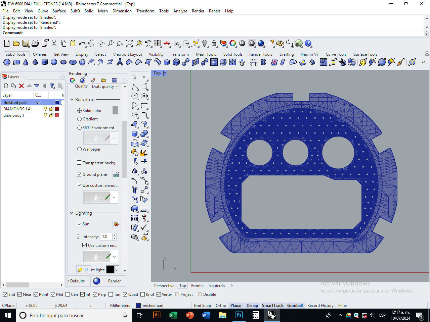This screenshot has height=322, width=430.
Task: Open the Rhino Help question mark icon
Action: click(x=308, y=43)
